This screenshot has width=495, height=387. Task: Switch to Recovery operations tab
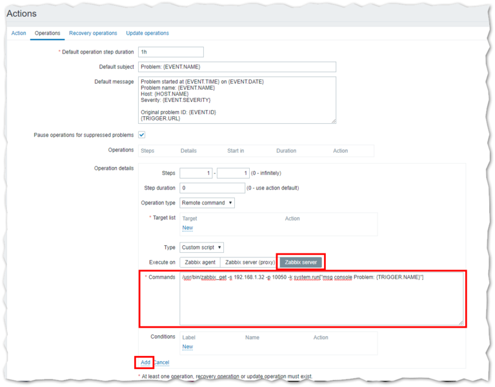coord(93,33)
